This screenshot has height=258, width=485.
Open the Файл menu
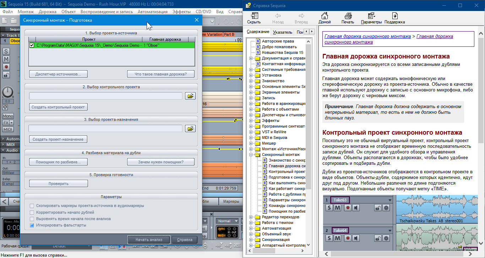point(7,12)
